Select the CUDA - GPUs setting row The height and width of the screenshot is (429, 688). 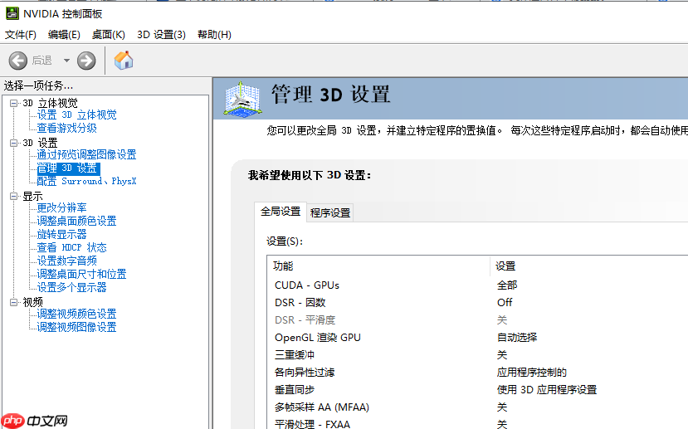tap(478, 285)
